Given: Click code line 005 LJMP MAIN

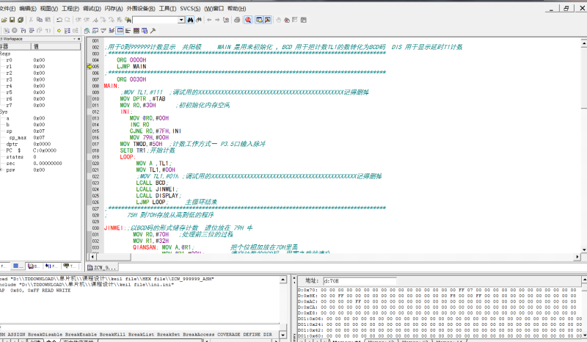Looking at the screenshot, I should click(x=131, y=66).
